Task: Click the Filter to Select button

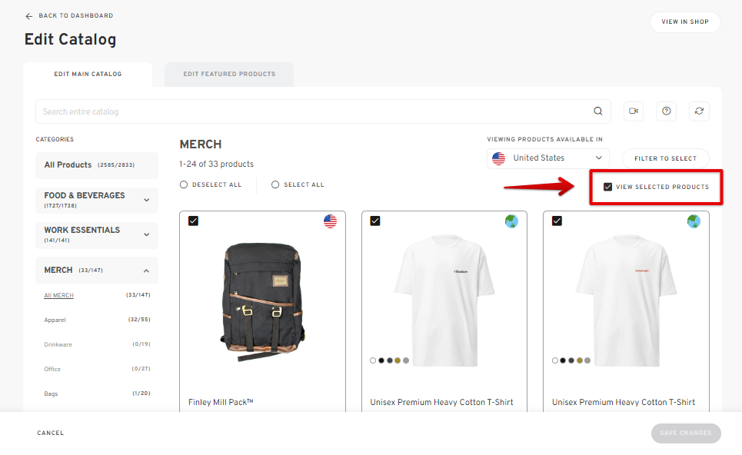Action: [665, 158]
